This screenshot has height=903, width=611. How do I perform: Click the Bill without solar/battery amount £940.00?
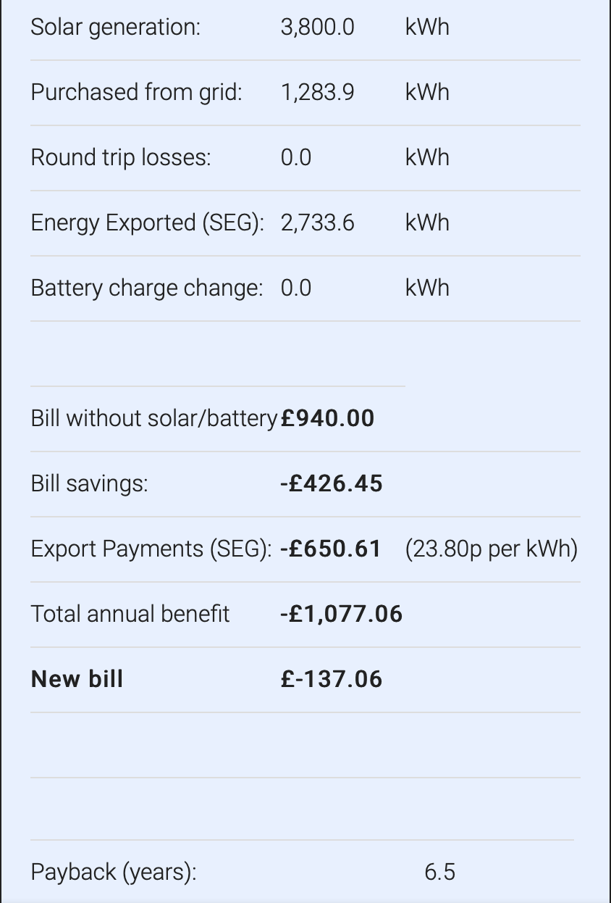tap(327, 418)
